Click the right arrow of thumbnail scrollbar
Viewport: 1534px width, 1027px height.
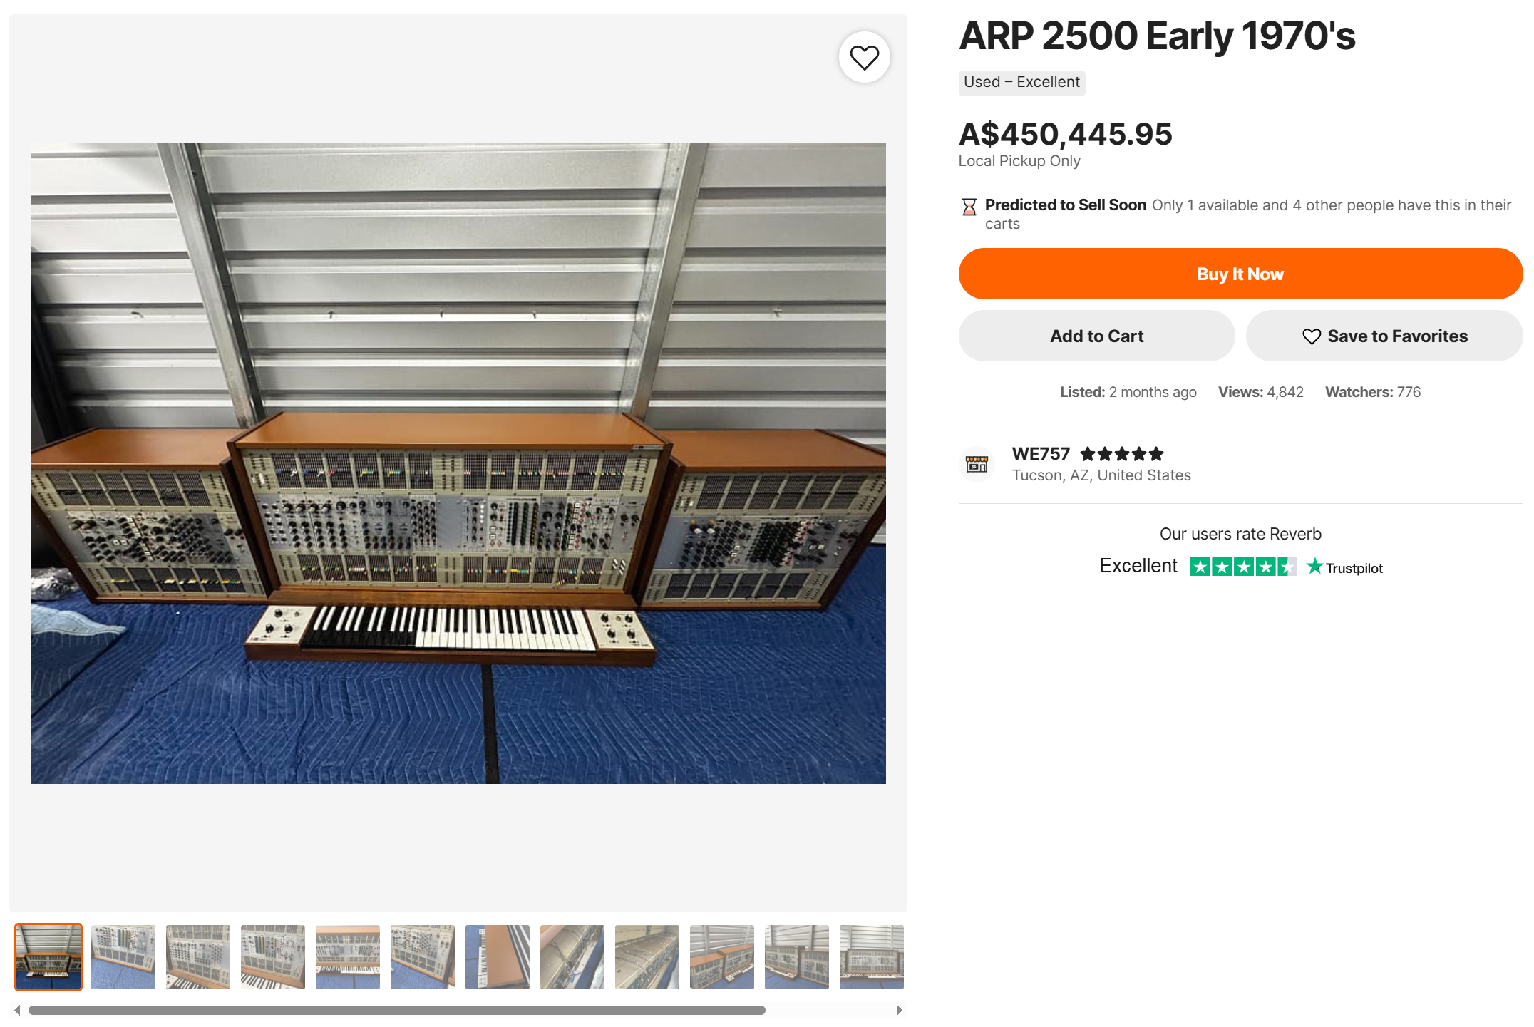[899, 1010]
